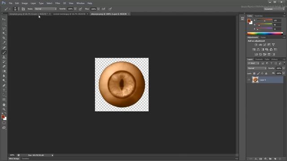287x161 pixels.
Task: Toggle Quick Mask mode in toolbox
Action: pyautogui.click(x=4, y=123)
